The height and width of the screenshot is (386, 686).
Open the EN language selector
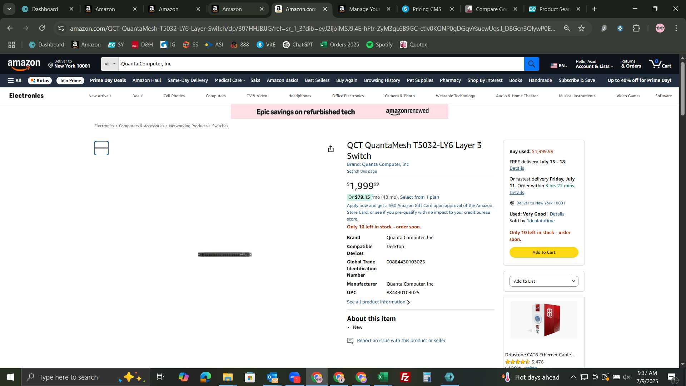[x=559, y=65]
